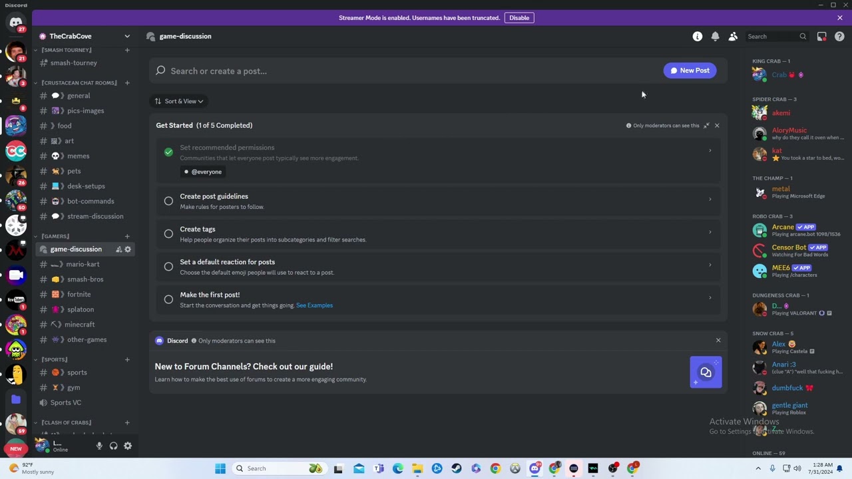Viewport: 852px width, 479px height.
Task: Mute the microphone in user panel
Action: [99, 446]
